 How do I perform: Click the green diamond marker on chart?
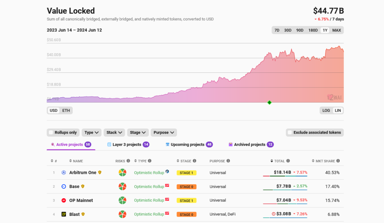click(269, 102)
